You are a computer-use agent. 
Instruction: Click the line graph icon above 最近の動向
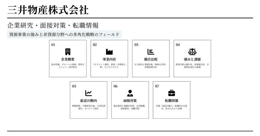click(x=88, y=93)
